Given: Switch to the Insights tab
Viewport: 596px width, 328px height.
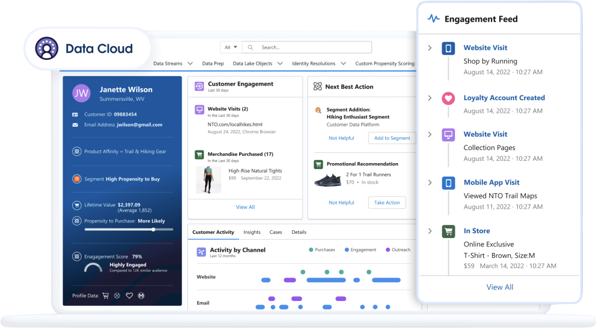Looking at the screenshot, I should 252,232.
